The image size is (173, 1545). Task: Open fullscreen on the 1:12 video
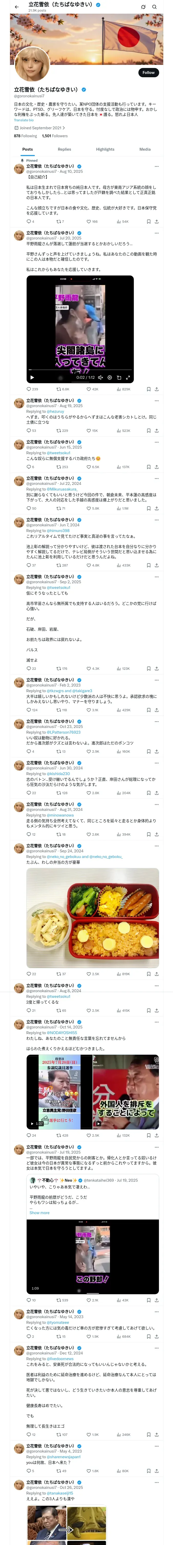[128, 377]
